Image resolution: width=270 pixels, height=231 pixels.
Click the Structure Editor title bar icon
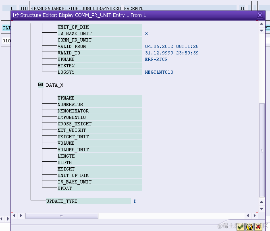(16, 15)
